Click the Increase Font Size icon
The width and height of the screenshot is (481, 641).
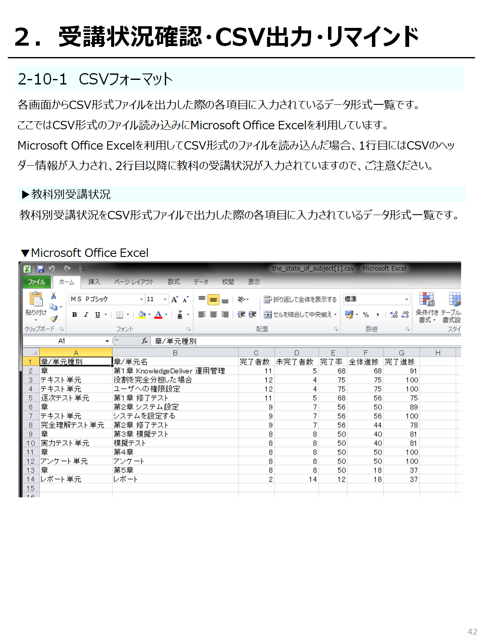175,299
